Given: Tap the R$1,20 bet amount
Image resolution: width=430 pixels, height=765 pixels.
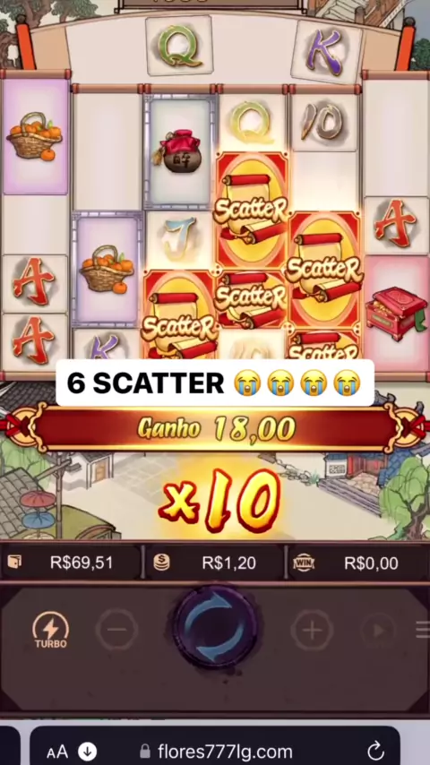Looking at the screenshot, I should point(229,563).
